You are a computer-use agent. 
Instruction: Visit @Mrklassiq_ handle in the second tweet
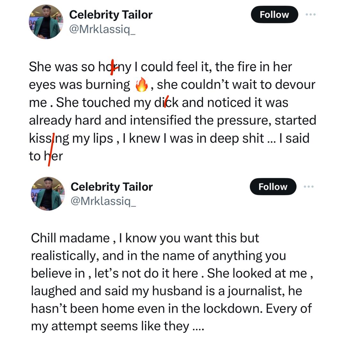(x=103, y=202)
